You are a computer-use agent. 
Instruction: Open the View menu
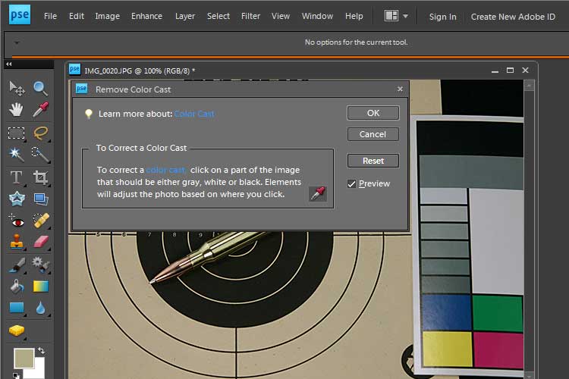coord(281,16)
